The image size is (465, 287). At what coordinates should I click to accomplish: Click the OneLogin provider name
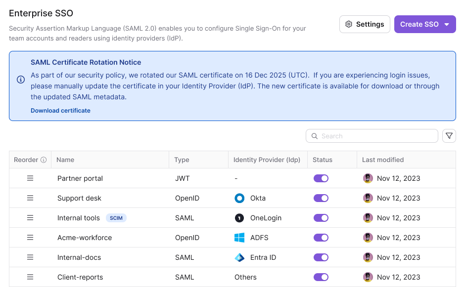tap(266, 218)
